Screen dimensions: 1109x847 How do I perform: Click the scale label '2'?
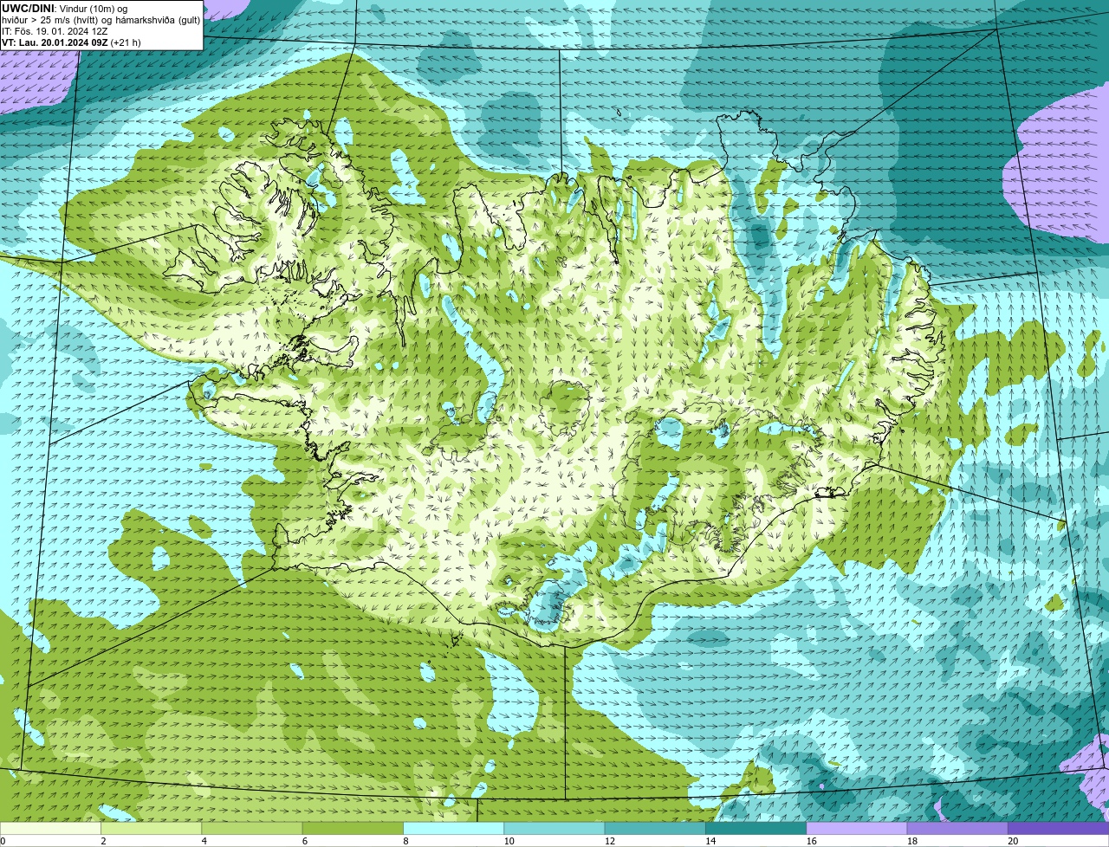pyautogui.click(x=103, y=841)
